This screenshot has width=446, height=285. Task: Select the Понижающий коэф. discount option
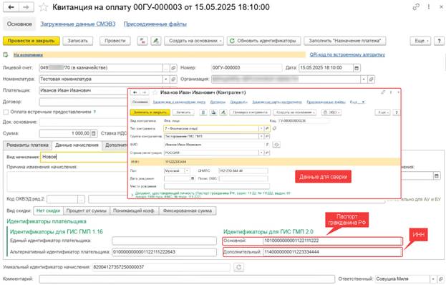coord(135,211)
